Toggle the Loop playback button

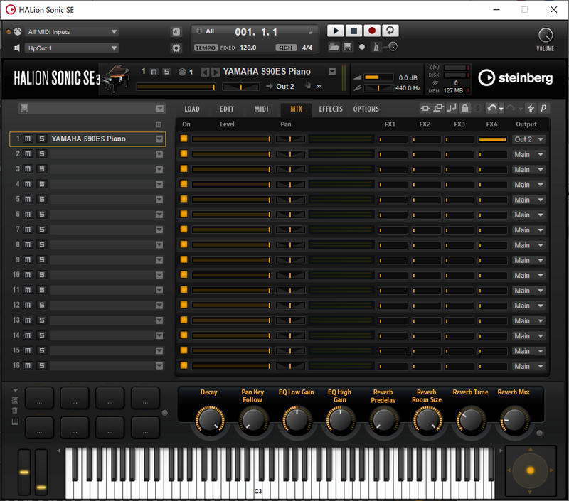(x=390, y=31)
